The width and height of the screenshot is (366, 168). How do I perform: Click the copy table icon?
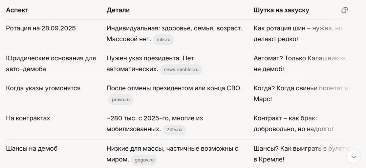pyautogui.click(x=344, y=10)
